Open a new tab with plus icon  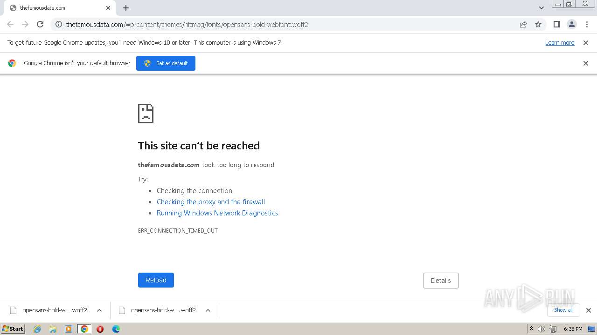click(126, 8)
